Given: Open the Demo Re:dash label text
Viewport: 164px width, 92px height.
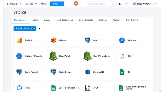Looking at the screenshot, I should tap(32, 72).
